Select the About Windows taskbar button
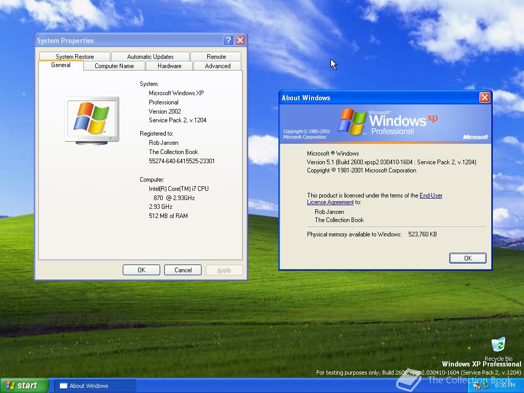The image size is (524, 393). (x=95, y=386)
